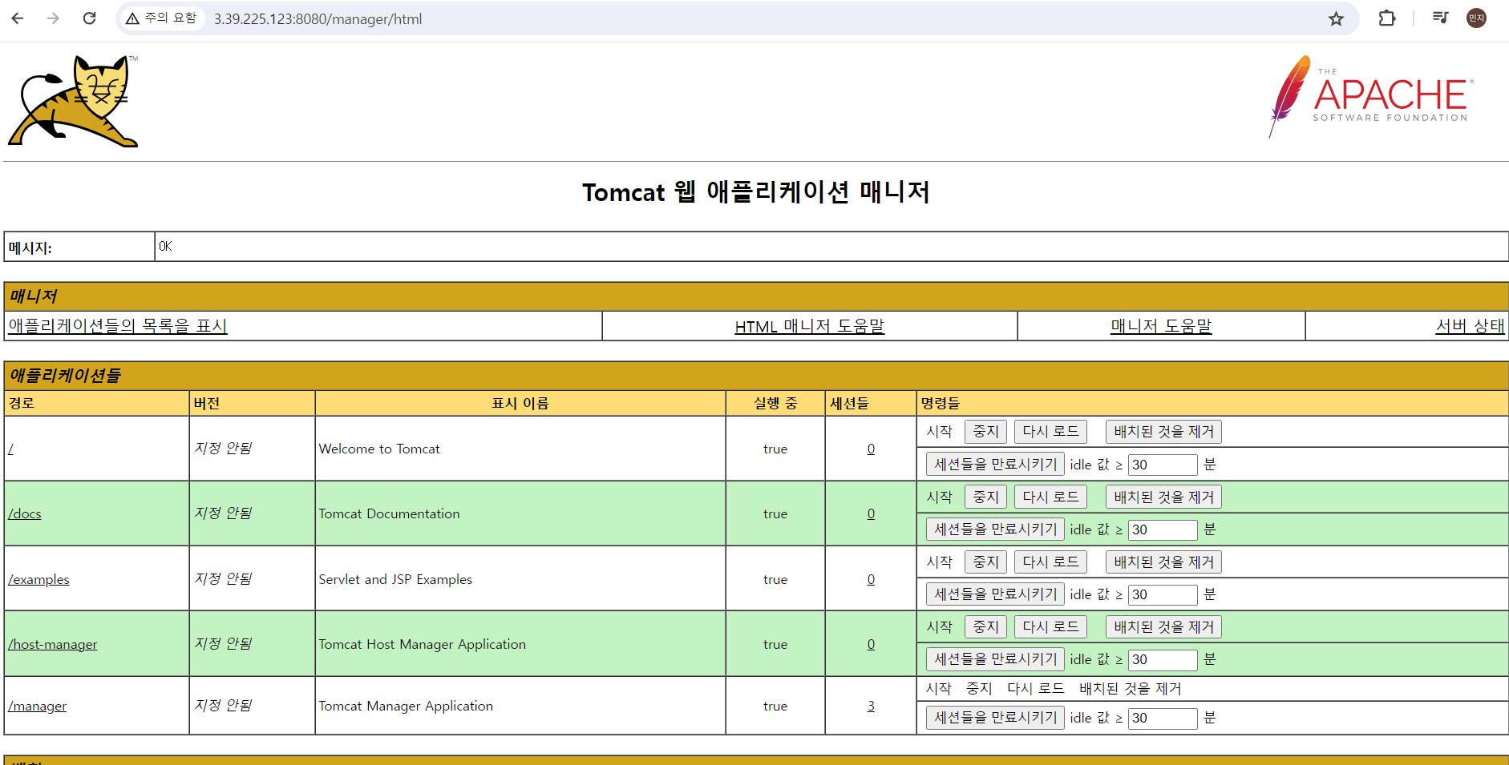Open the browser extensions menu
The width and height of the screenshot is (1509, 765).
coord(1387,18)
